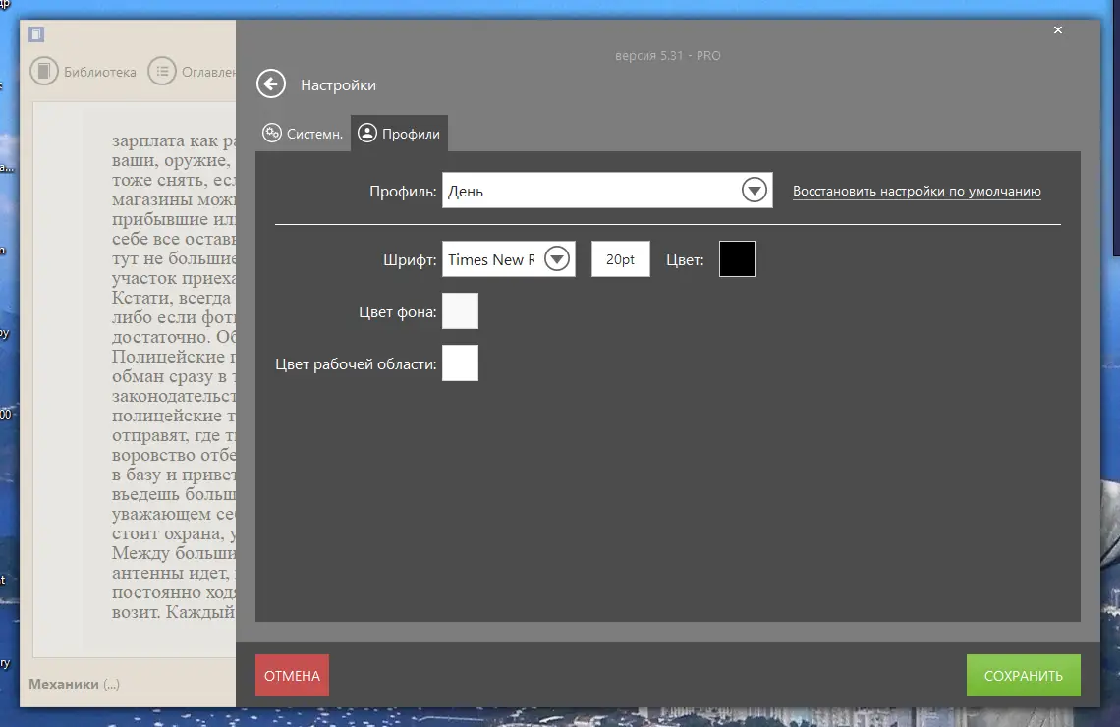
Task: Open the Цвет рабочей области swatch
Action: [x=460, y=363]
